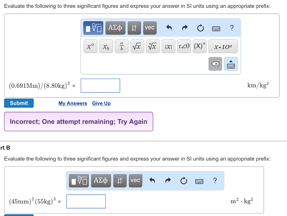Viewport: 287px width, 216px height.
Task: Focus the Part B answer input box
Action: [86, 201]
